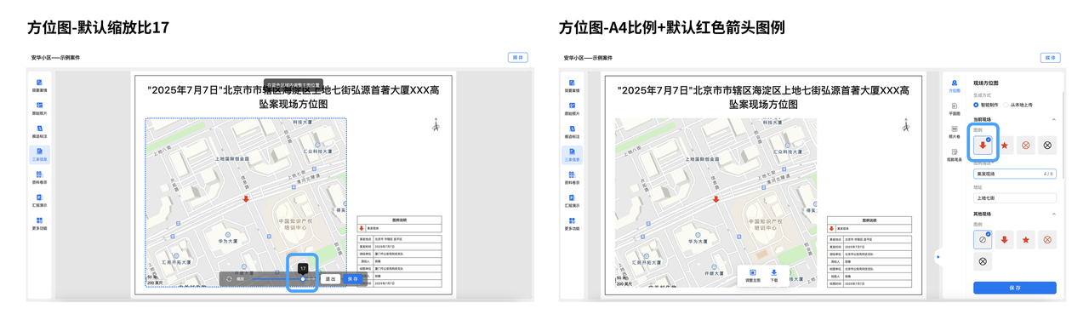Select the red circled-X legend under 当前现场

click(x=1025, y=146)
